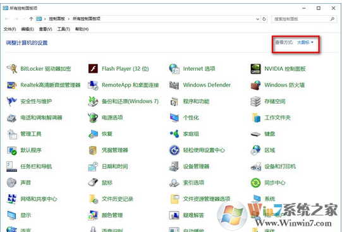Click the 区域 globe clock icon

click(255, 150)
